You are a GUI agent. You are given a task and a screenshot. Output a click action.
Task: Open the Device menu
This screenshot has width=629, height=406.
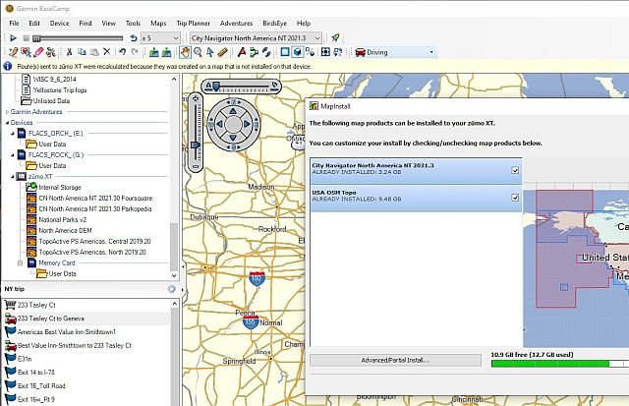[59, 24]
